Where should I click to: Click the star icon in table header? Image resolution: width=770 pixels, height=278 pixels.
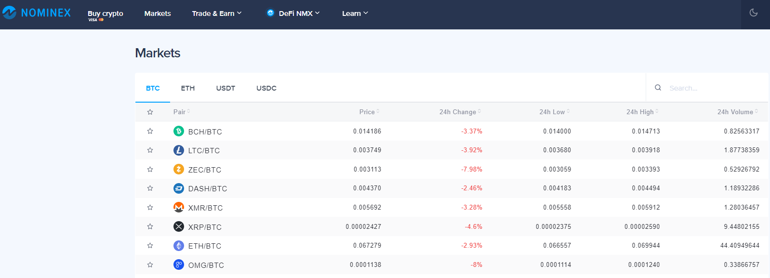tap(150, 112)
